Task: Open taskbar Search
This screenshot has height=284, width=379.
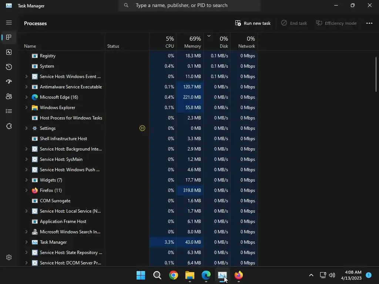Action: coord(157,275)
